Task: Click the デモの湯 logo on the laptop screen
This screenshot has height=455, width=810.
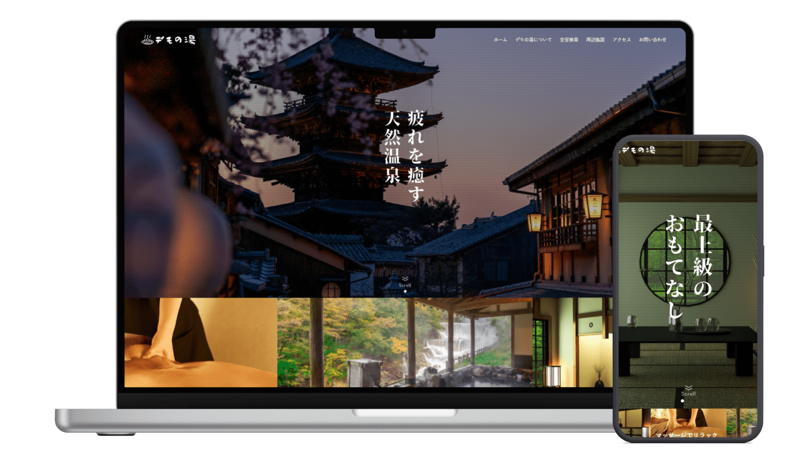Action: [x=168, y=39]
